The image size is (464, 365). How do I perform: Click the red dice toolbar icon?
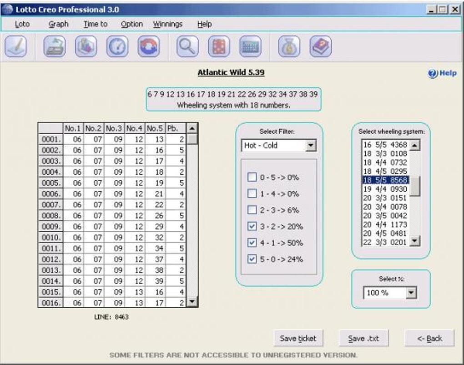coord(219,46)
